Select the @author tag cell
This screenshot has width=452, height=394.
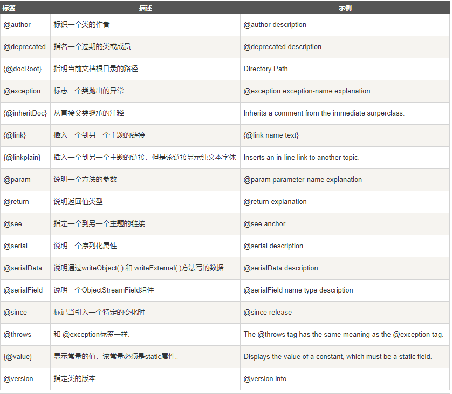point(16,24)
